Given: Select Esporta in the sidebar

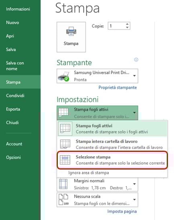Looking at the screenshot, I should click(x=13, y=109).
